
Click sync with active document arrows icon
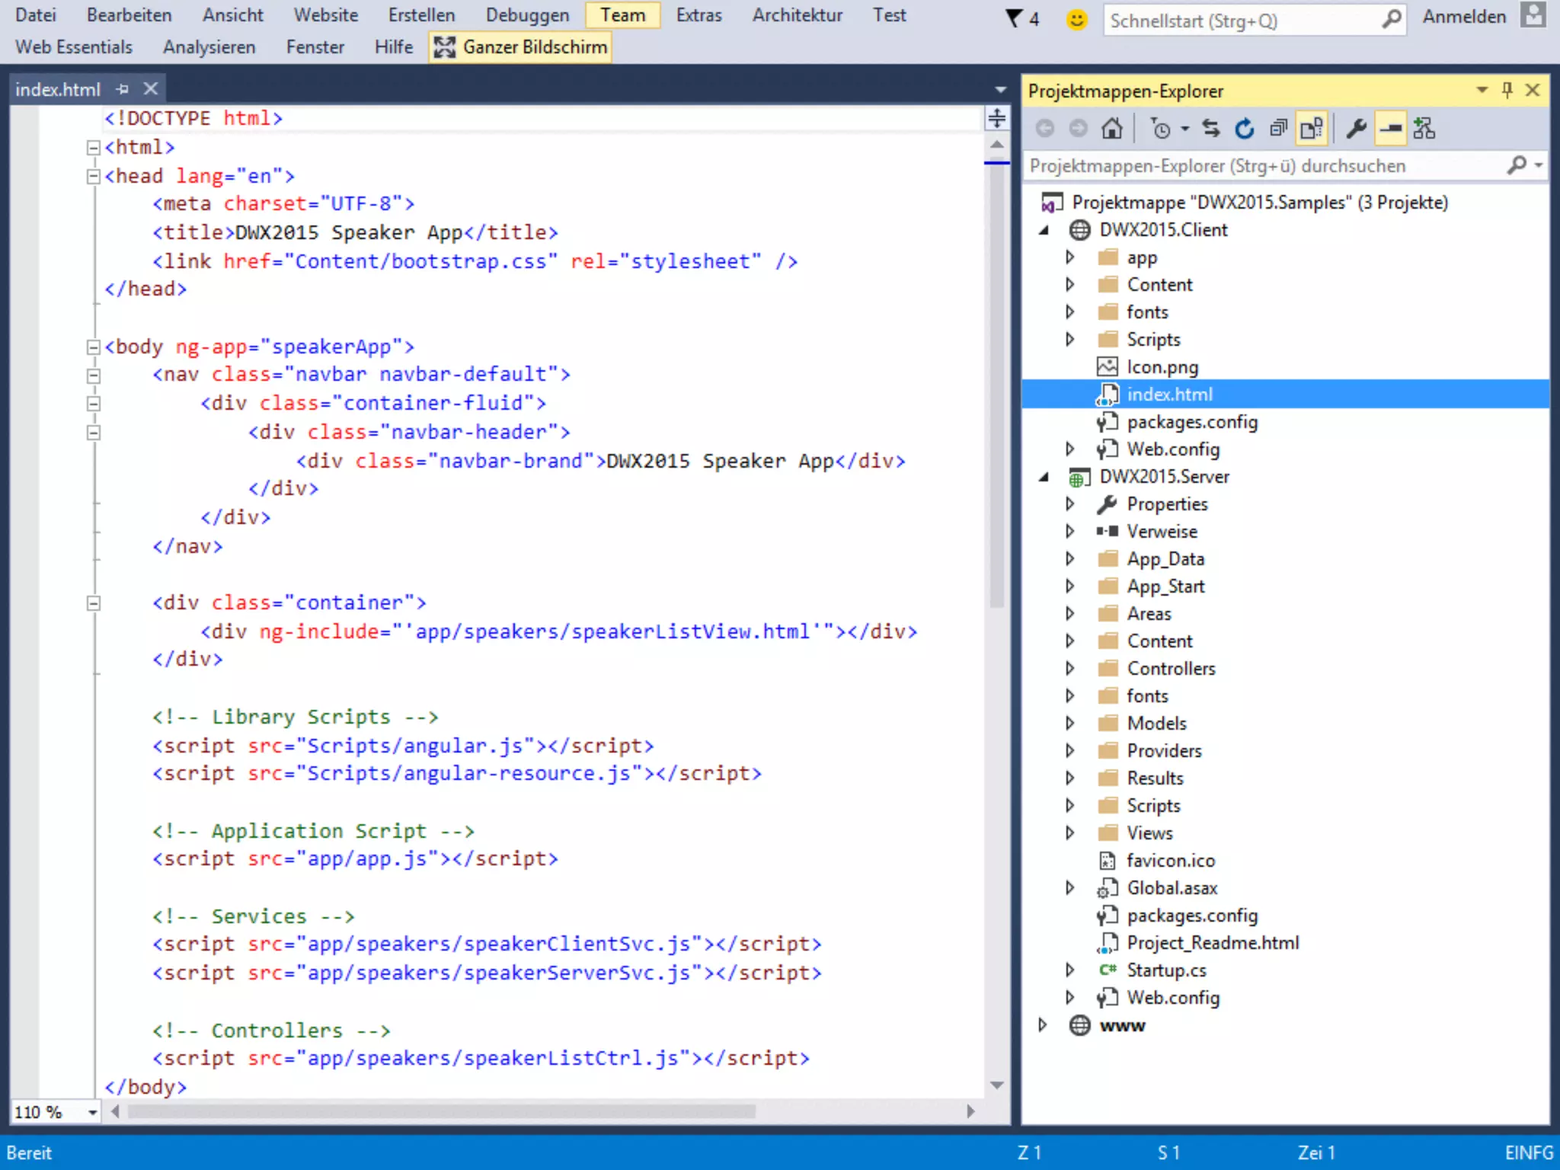click(x=1211, y=129)
